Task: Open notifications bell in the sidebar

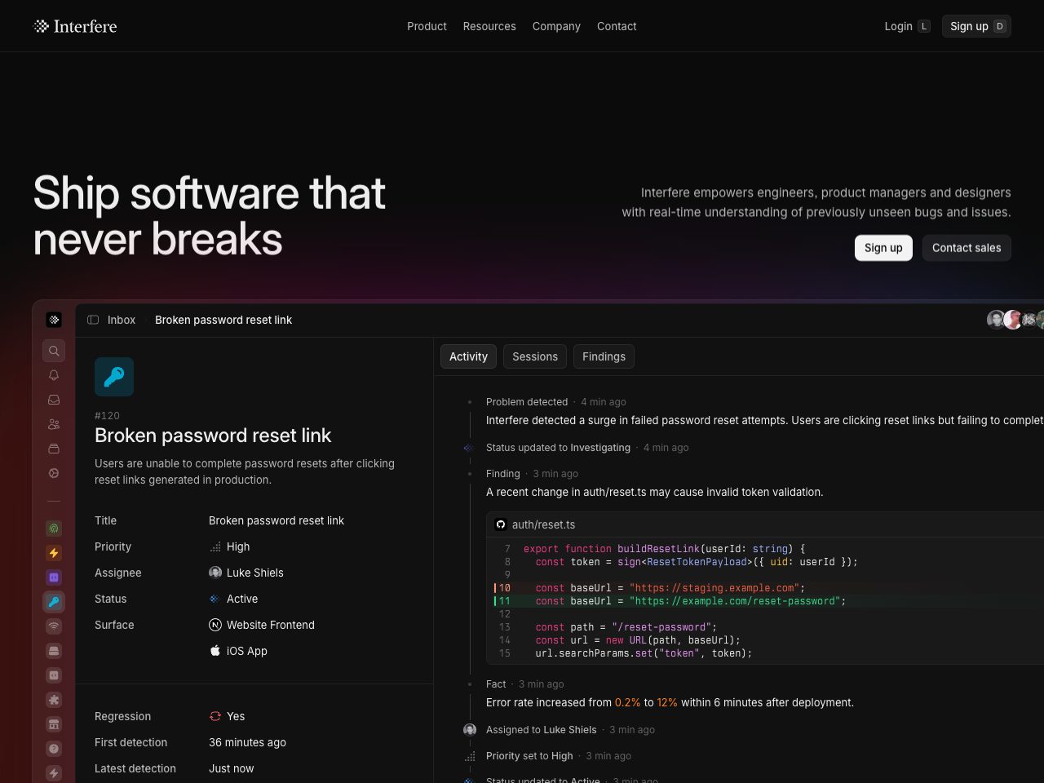Action: pos(54,375)
